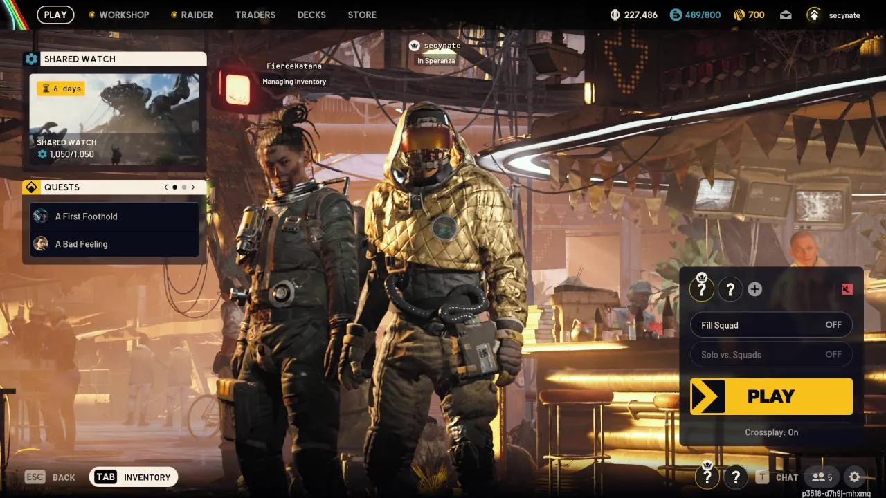The height and width of the screenshot is (498, 886).
Task: Add a squad member with the plus button
Action: pyautogui.click(x=755, y=289)
